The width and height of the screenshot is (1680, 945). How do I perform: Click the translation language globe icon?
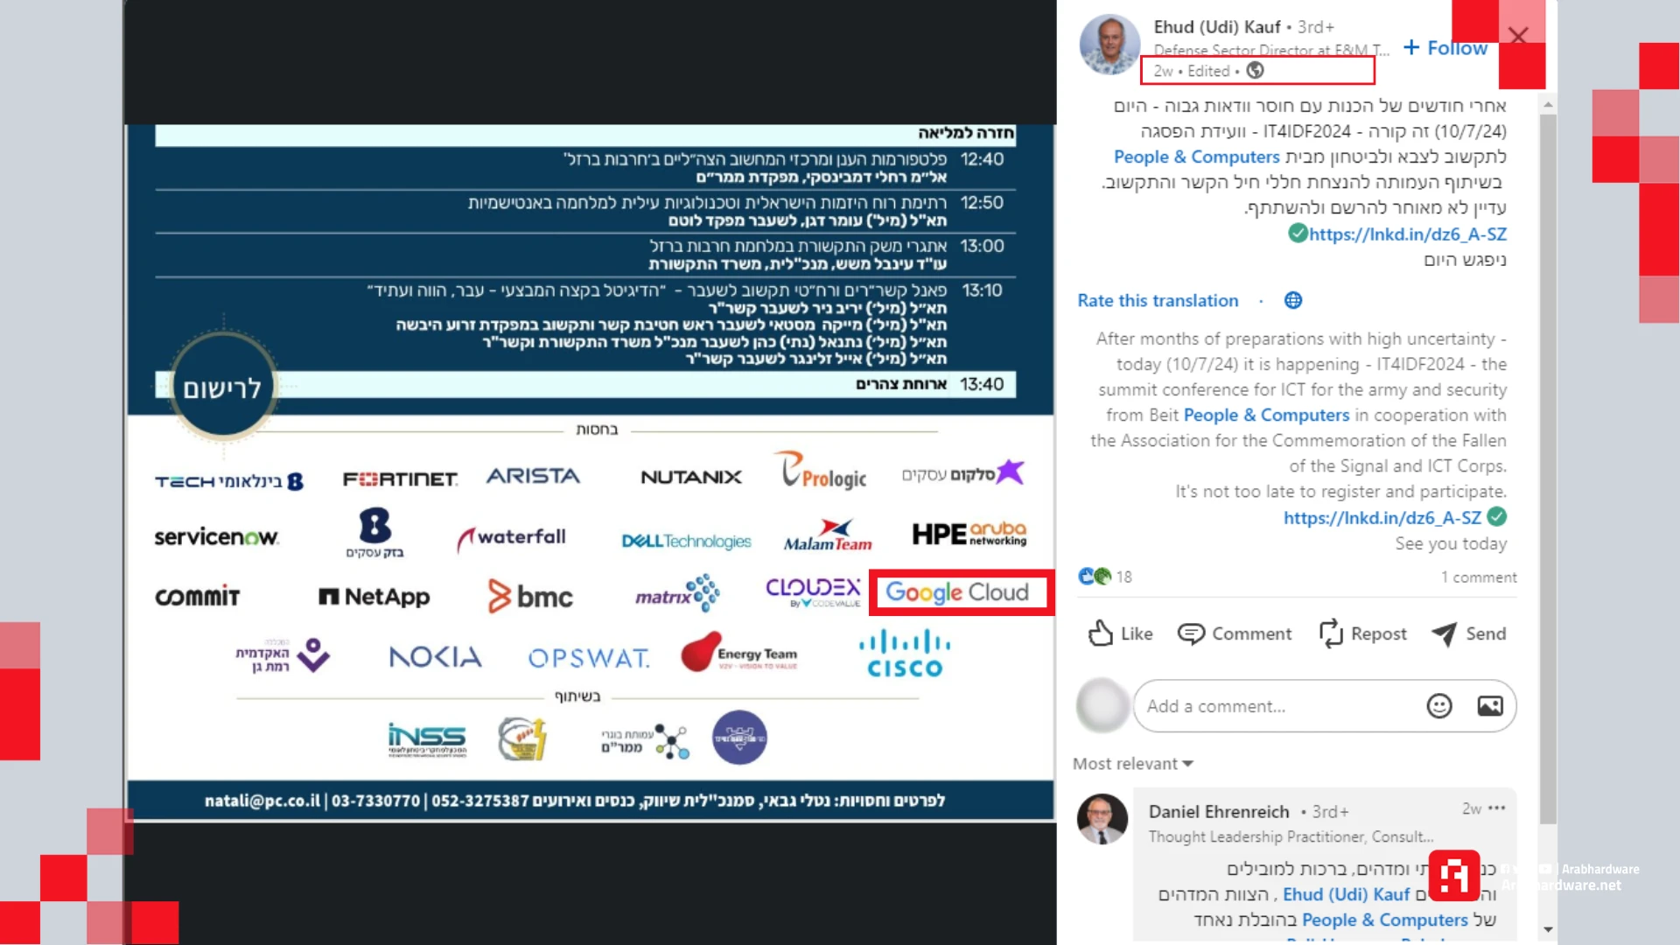pyautogui.click(x=1293, y=301)
